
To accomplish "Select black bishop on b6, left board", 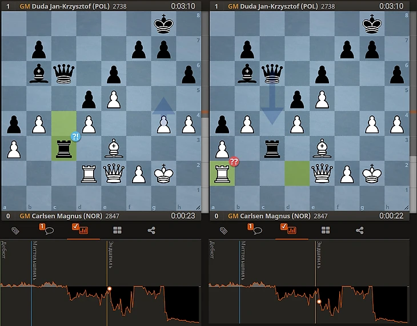I will pyautogui.click(x=39, y=74).
